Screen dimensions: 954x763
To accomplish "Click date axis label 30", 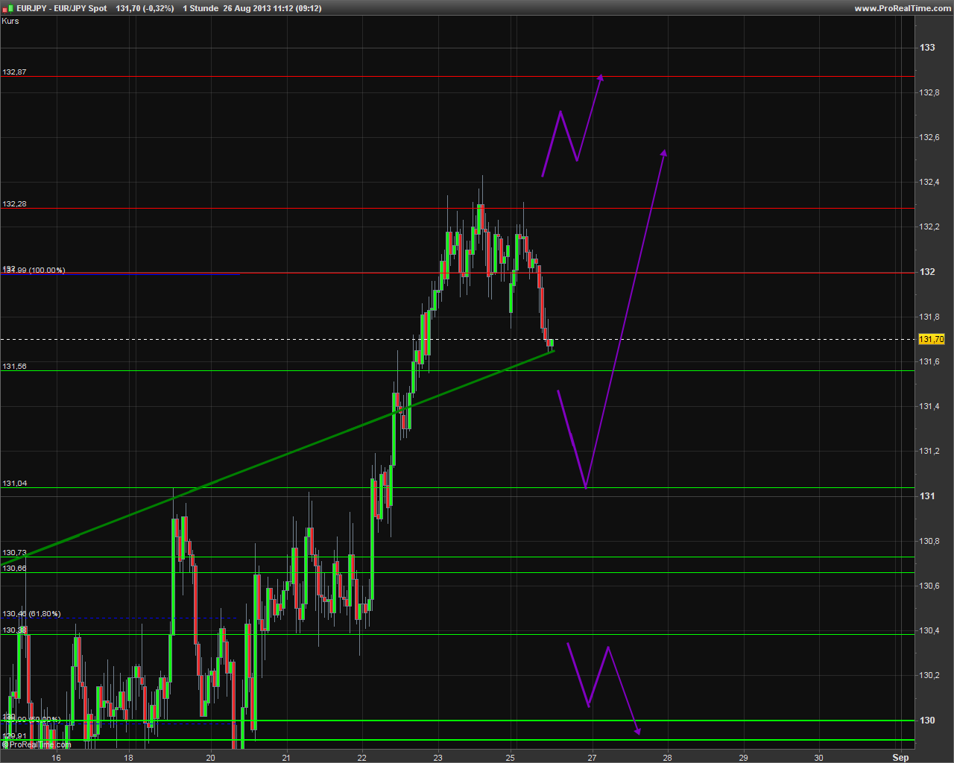I will coord(819,758).
